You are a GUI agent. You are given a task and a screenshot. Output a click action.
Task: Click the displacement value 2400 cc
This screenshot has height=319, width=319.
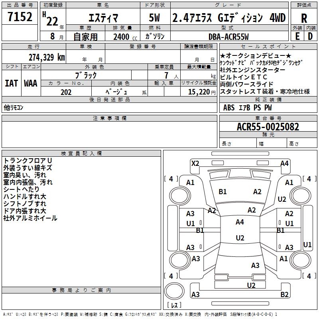pos(125,37)
